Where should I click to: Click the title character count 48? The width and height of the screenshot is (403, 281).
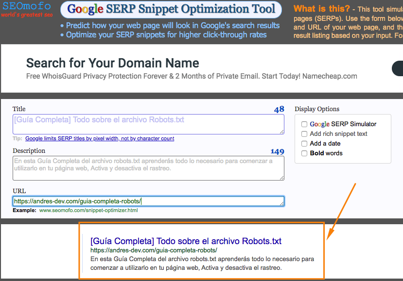click(279, 109)
